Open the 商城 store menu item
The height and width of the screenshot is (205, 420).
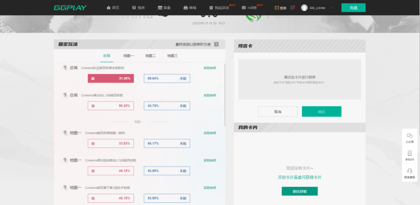190,8
